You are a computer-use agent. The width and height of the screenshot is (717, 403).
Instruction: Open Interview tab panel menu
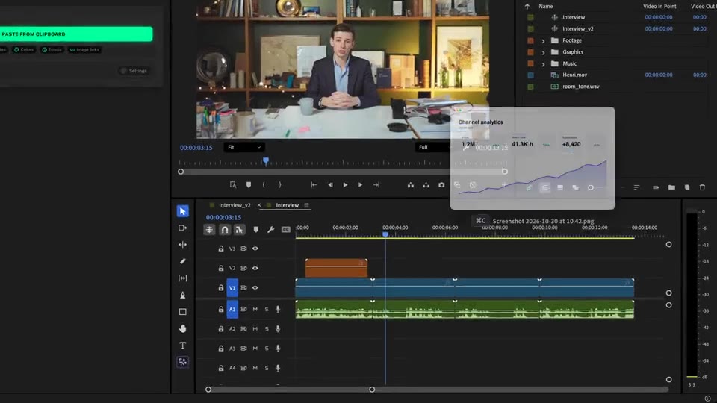[306, 205]
